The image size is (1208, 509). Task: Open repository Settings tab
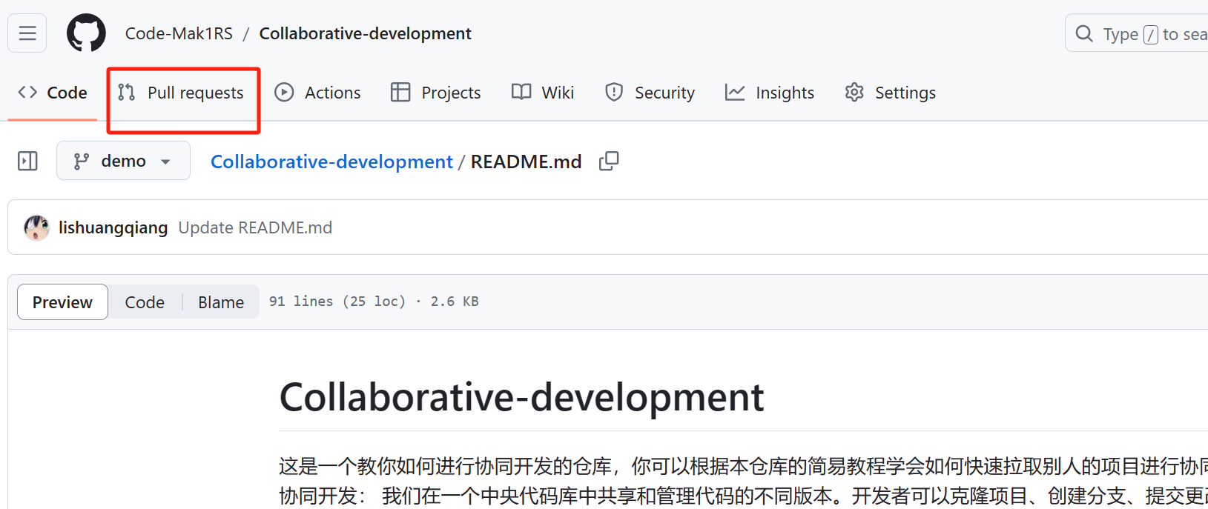(x=891, y=93)
